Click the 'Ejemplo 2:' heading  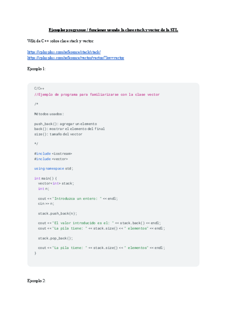[37, 280]
